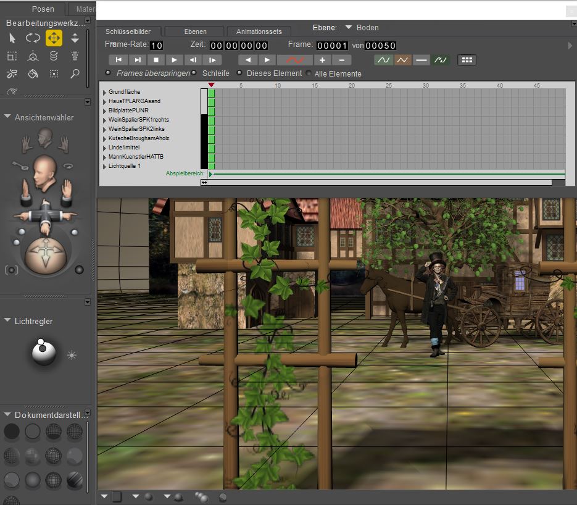Select spline interpolation curve button
Screen dimensions: 577x505
384,60
